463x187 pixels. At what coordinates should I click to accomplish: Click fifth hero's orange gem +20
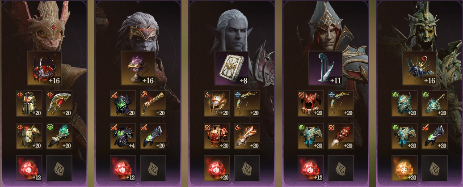[x=405, y=168]
